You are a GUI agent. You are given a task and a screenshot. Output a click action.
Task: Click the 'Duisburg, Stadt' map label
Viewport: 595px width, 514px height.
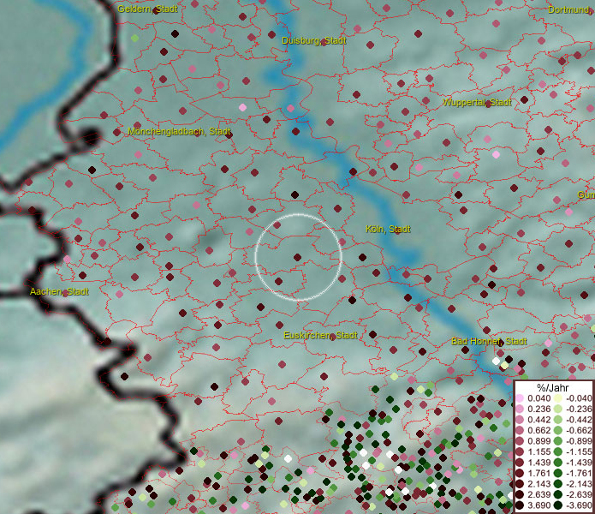click(314, 40)
